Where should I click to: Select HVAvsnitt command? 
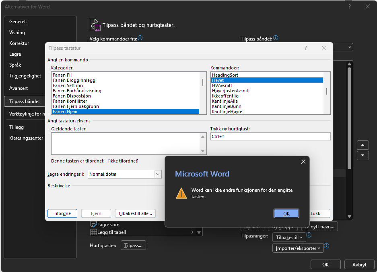(267, 85)
